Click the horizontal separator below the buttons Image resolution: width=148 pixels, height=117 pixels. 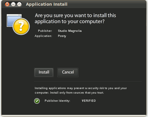(88, 82)
